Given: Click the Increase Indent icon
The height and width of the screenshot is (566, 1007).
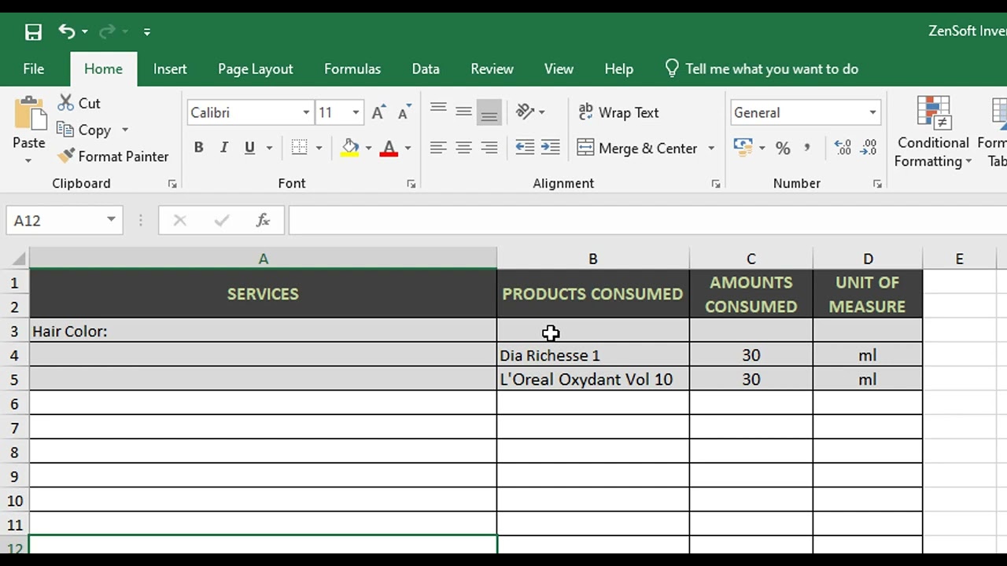Looking at the screenshot, I should pyautogui.click(x=551, y=148).
